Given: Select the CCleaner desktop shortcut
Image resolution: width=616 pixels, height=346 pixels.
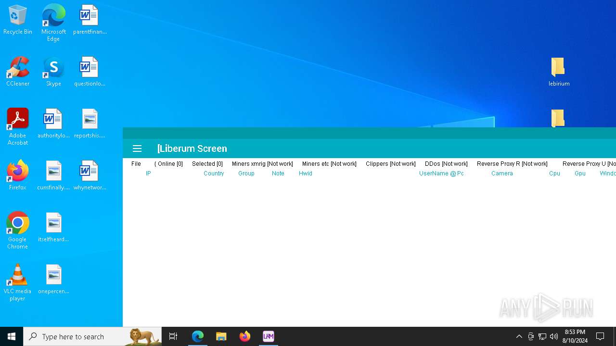Looking at the screenshot, I should pos(18,72).
